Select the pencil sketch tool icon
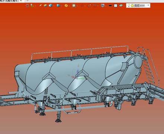164x134 pixels. (x=40, y=6)
